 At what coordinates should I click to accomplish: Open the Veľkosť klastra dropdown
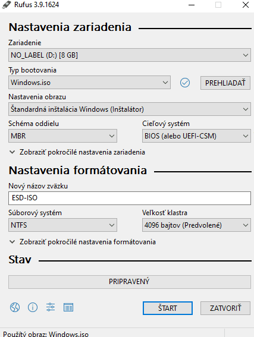pos(196,225)
